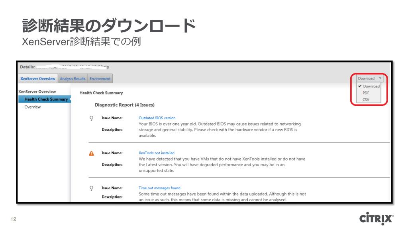Viewport: 408px width, 229px height.
Task: Click the description starting 'We have detected that'
Action: pyautogui.click(x=222, y=165)
